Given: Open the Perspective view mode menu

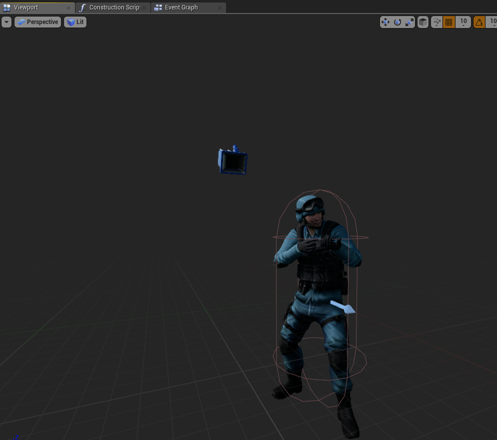Looking at the screenshot, I should (x=37, y=22).
